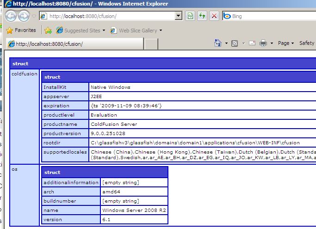Click the Native Windows value
Viewport: 316px width, 229px height.
point(111,87)
